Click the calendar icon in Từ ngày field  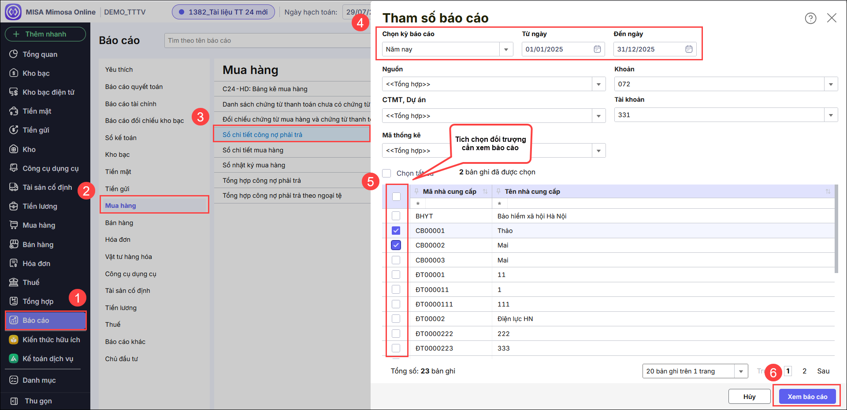pyautogui.click(x=597, y=49)
